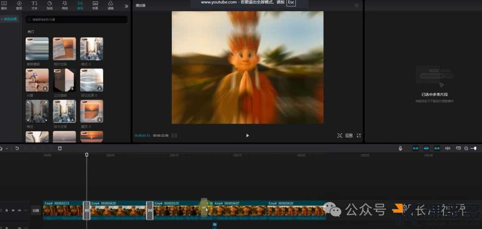Viewport: 482px width, 229px height.
Task: Enter fullscreen preview in the player
Action: click(358, 135)
